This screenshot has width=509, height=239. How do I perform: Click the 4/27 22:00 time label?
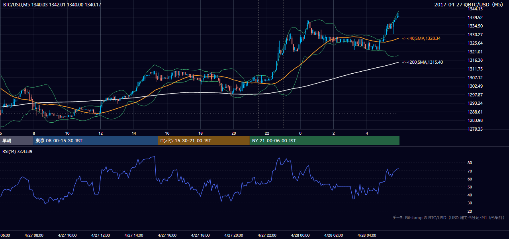click(267, 235)
